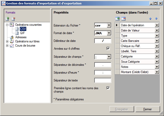Select the QIF format in the tree
This screenshot has width=164, height=116.
pyautogui.click(x=22, y=33)
